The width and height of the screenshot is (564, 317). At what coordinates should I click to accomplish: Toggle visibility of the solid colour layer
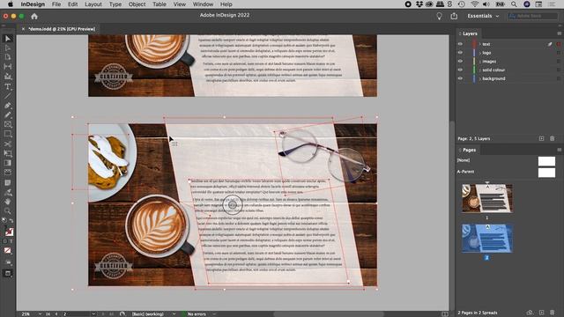460,70
